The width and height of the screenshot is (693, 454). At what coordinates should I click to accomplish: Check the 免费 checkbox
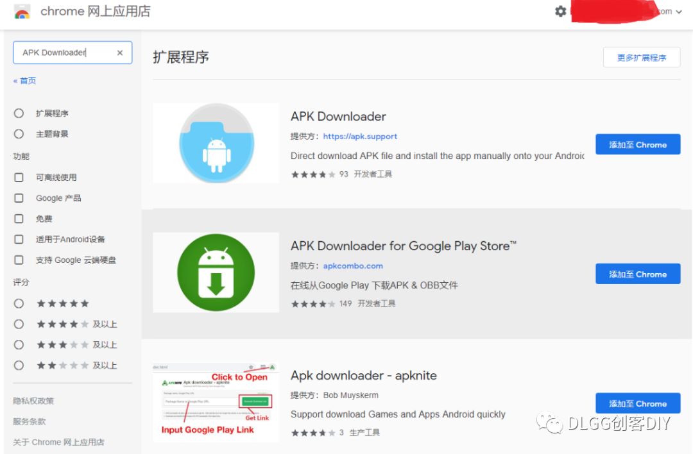pos(19,219)
